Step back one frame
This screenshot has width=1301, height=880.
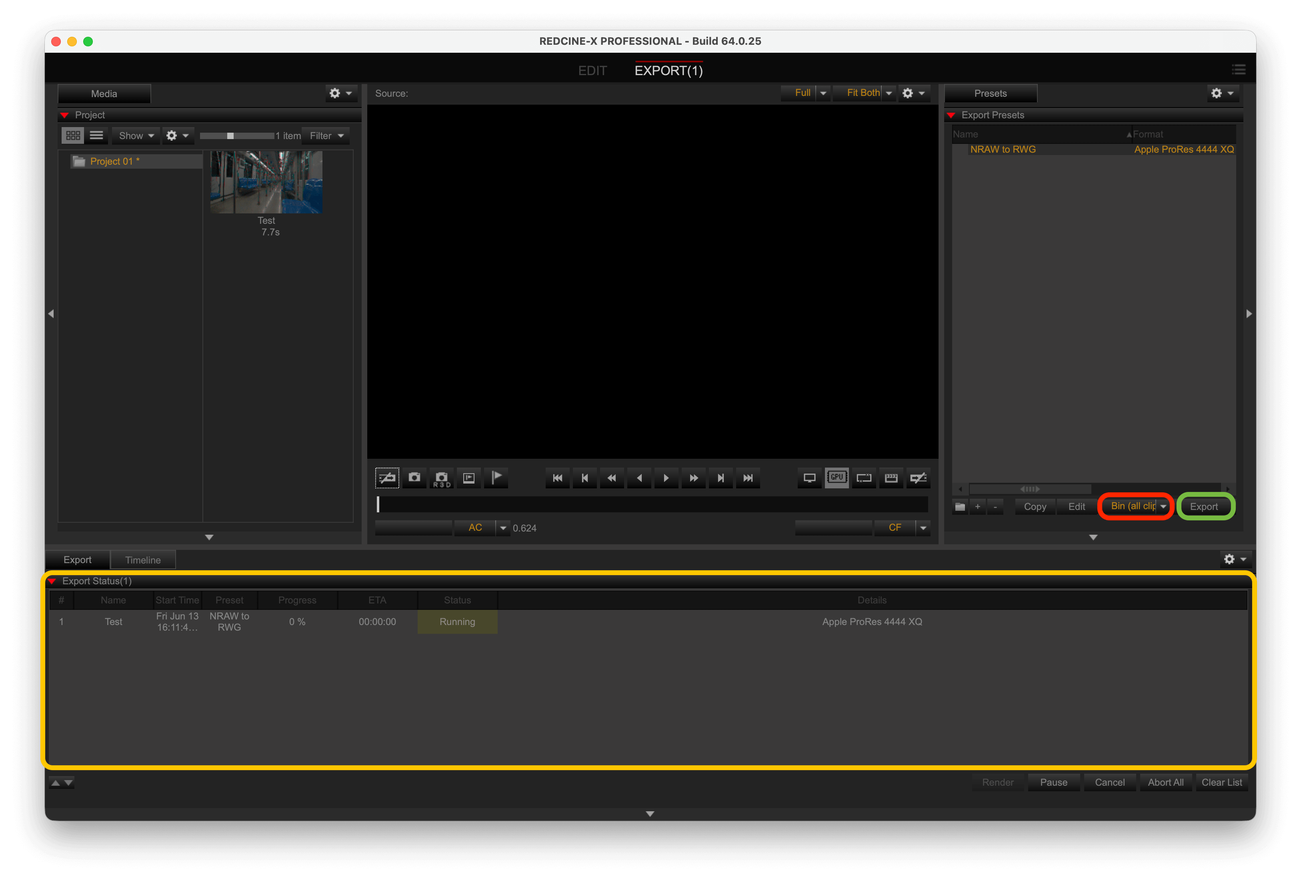585,478
